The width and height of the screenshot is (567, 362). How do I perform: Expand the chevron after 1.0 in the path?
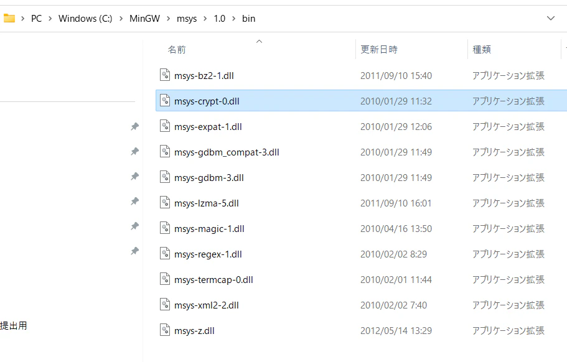pyautogui.click(x=233, y=19)
